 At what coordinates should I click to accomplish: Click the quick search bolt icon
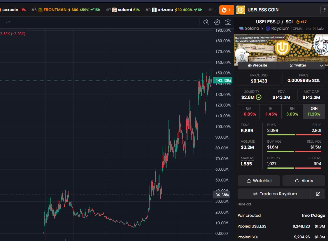206,22
